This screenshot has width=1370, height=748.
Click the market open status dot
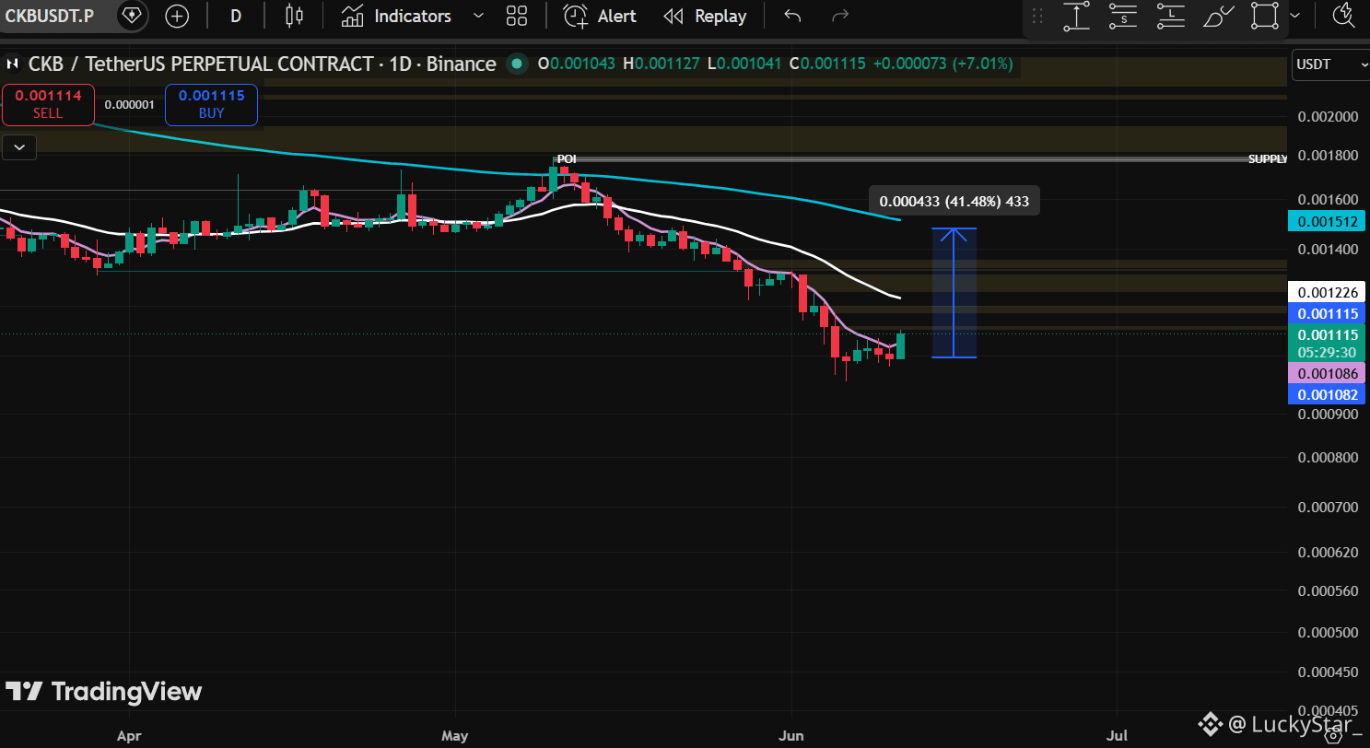pos(517,64)
